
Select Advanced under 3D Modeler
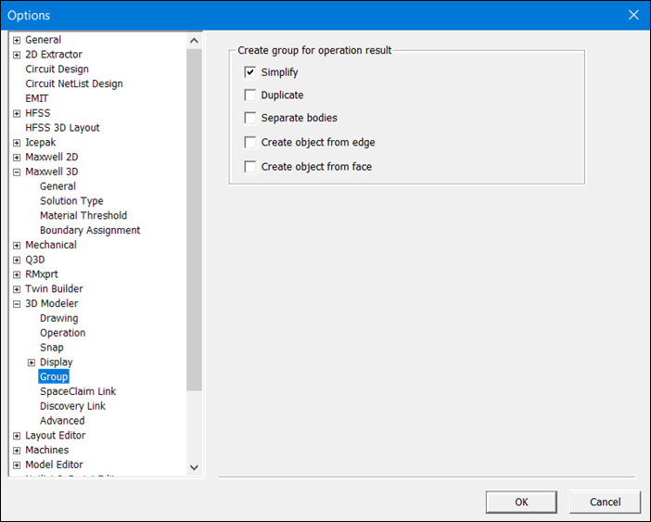tap(62, 420)
